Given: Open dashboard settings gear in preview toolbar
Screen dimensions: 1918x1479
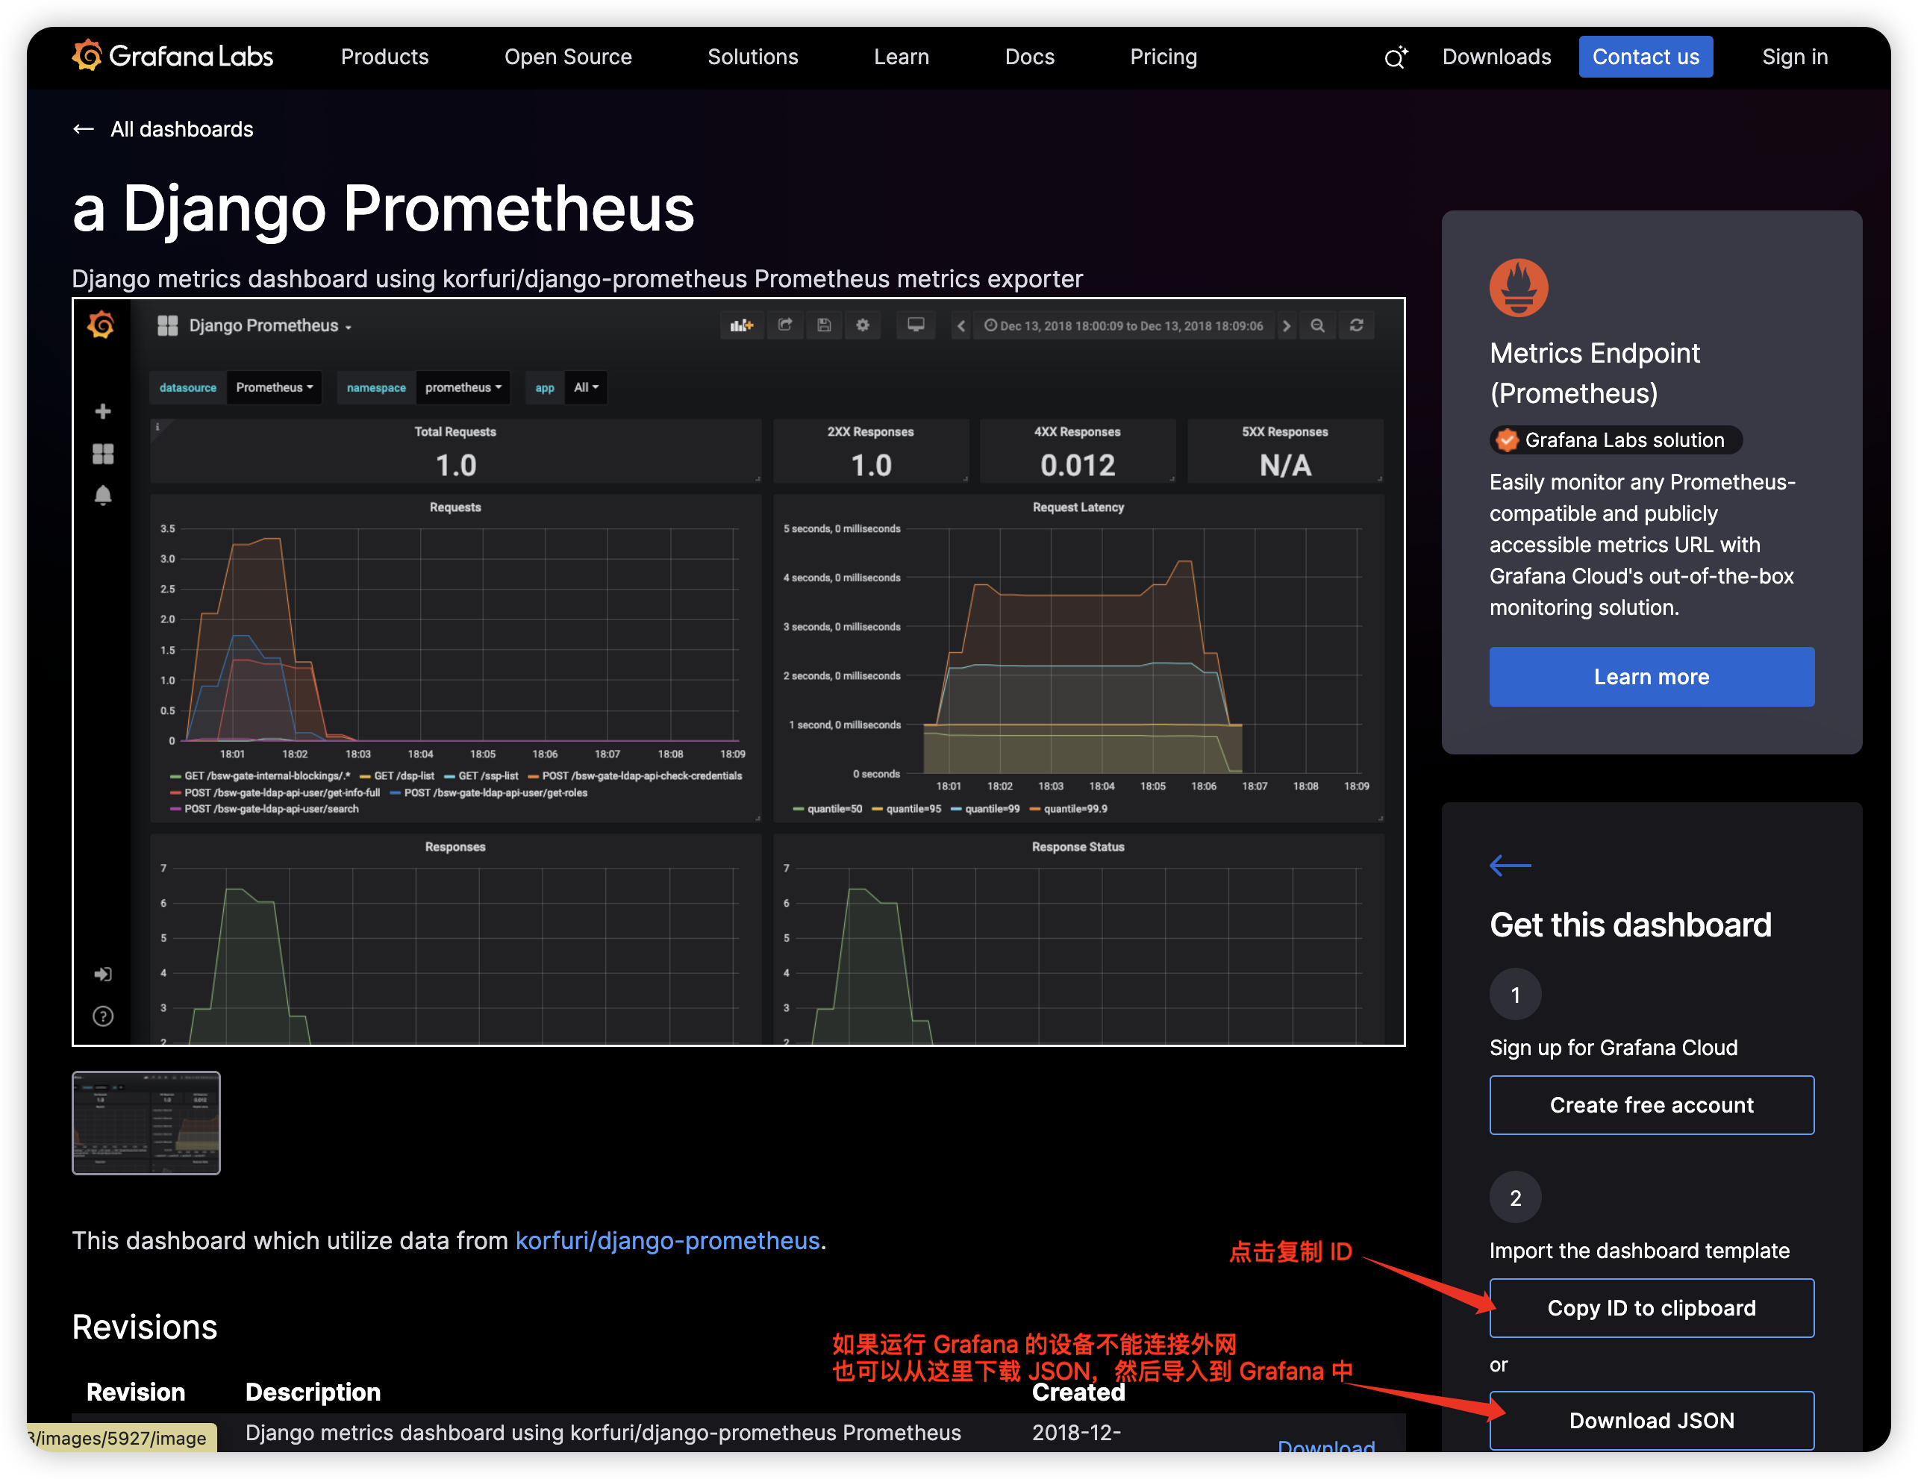Looking at the screenshot, I should tap(863, 325).
